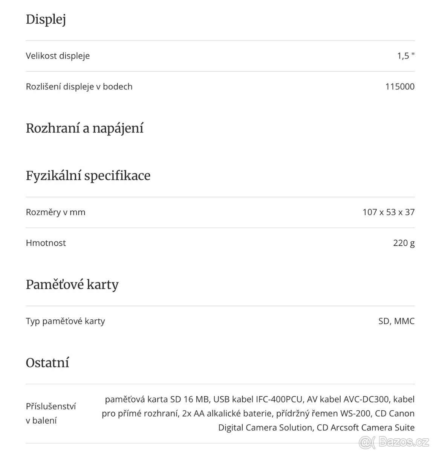
Task: Click the Bazos.cz watermark logo
Action: point(394,441)
